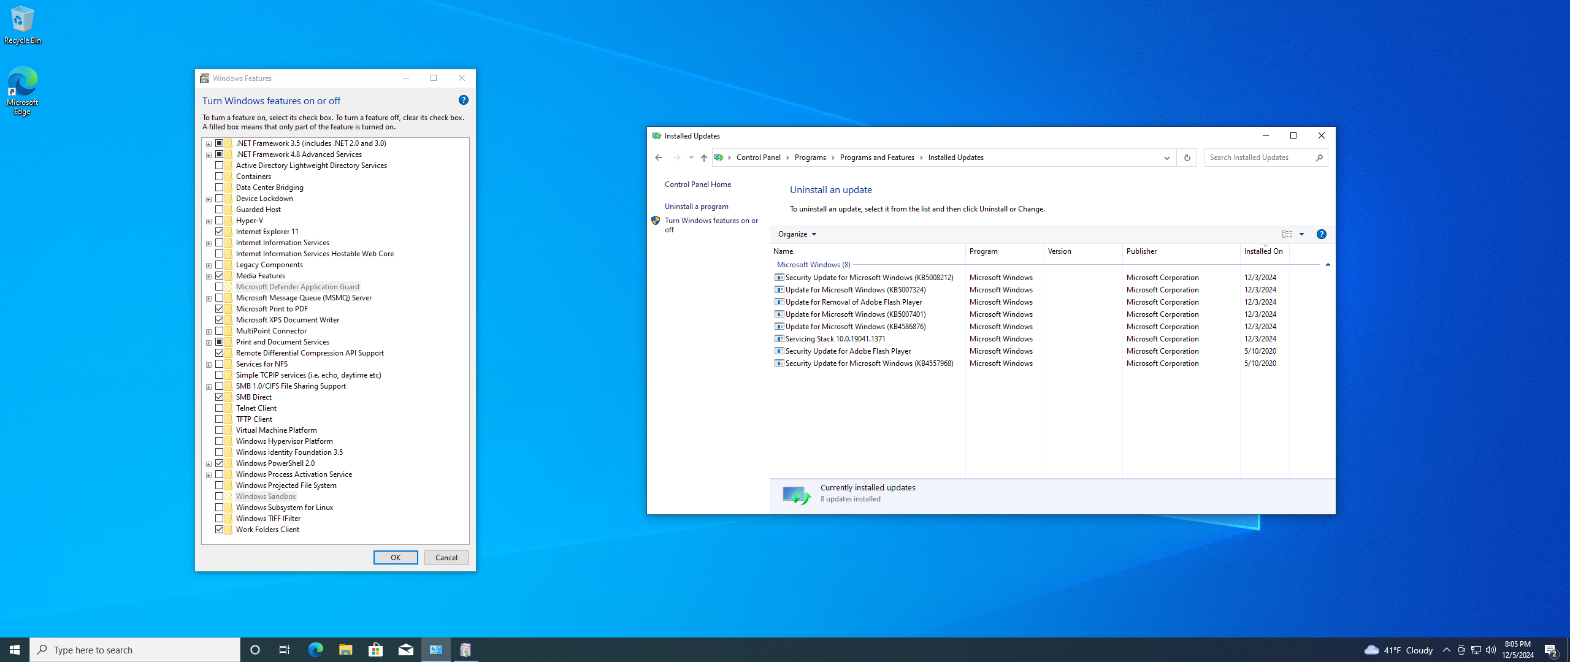
Task: Open volume control in system tray
Action: coord(1491,650)
